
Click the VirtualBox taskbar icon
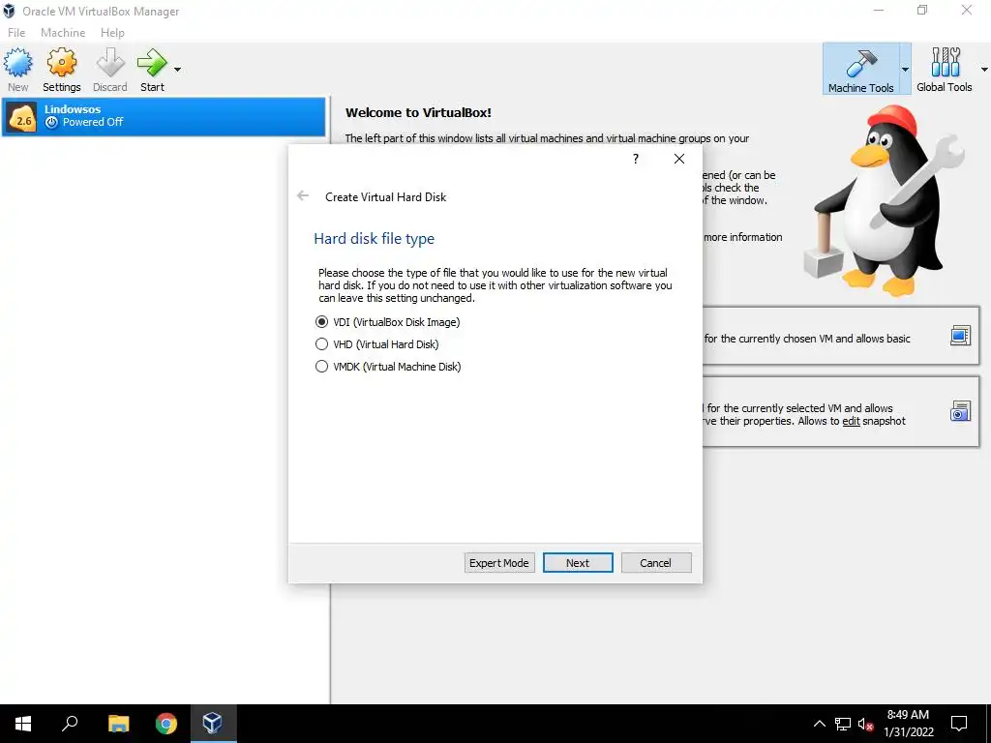212,724
